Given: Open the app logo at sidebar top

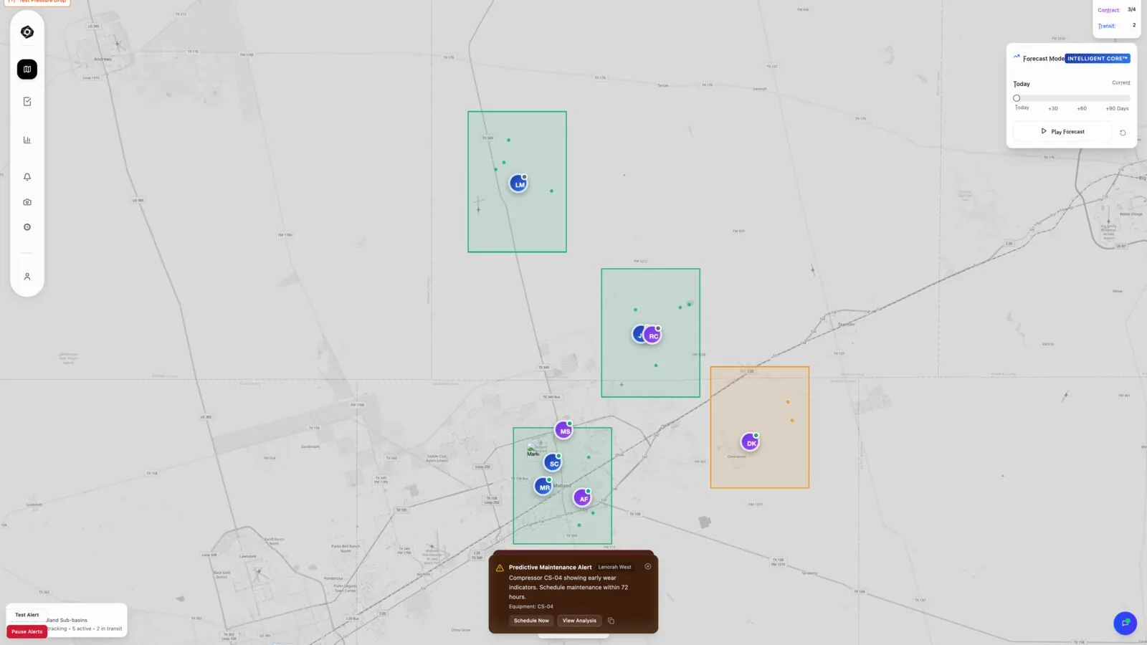Looking at the screenshot, I should (x=27, y=32).
